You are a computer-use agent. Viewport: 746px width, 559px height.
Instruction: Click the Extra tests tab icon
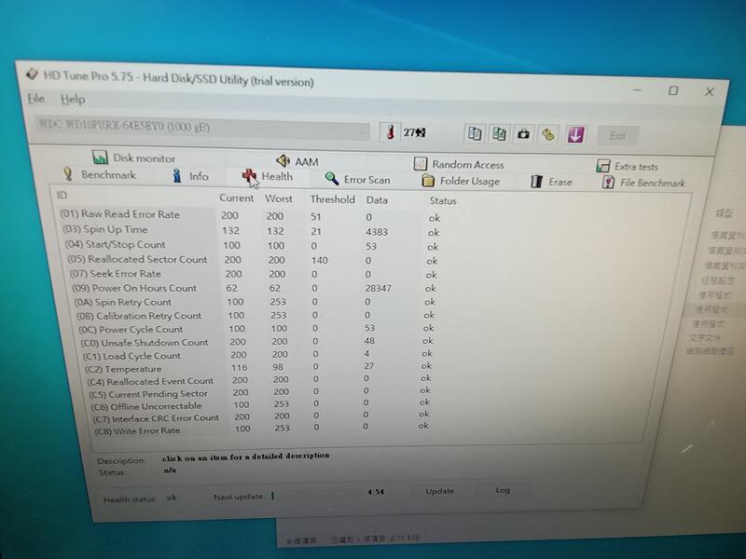point(602,166)
